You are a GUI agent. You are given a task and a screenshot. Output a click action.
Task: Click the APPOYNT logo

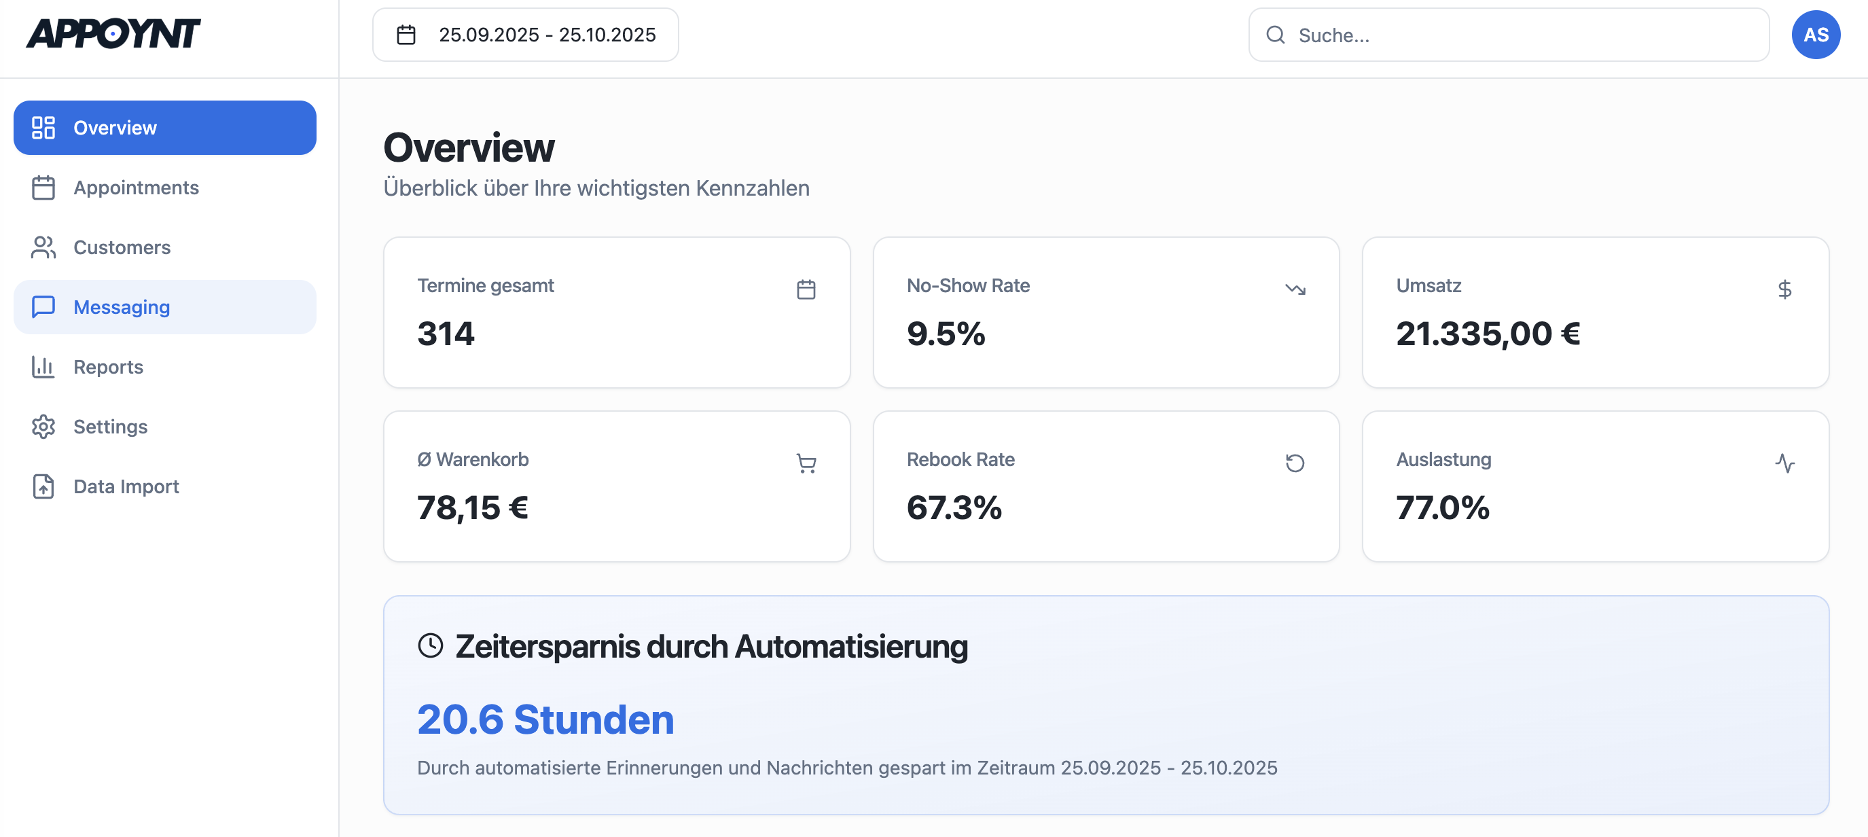point(113,33)
